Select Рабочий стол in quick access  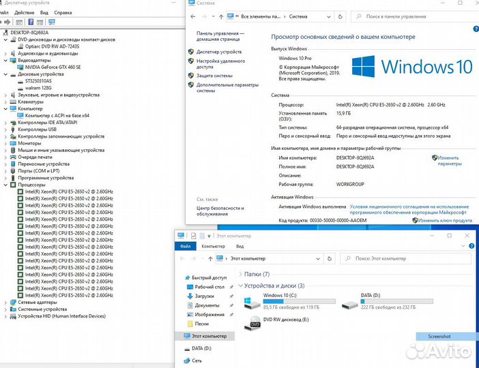209,287
